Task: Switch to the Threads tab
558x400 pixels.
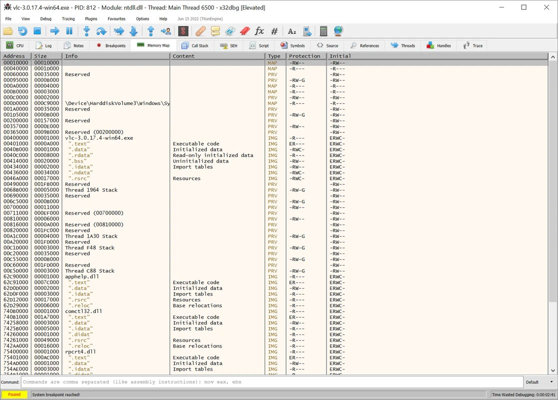Action: 403,45
